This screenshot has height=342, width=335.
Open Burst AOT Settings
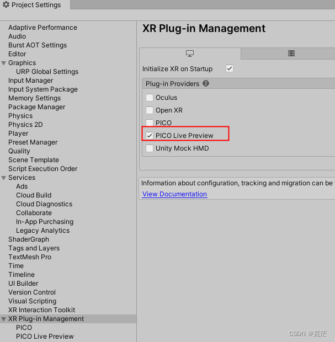point(38,45)
